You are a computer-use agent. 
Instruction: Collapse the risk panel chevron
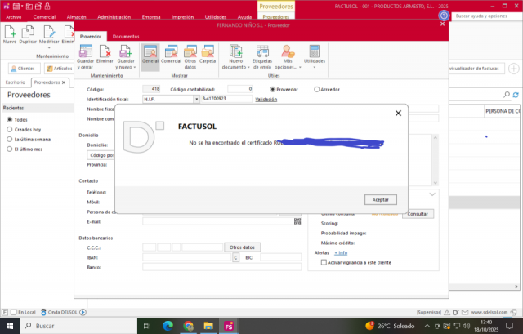pyautogui.click(x=432, y=194)
